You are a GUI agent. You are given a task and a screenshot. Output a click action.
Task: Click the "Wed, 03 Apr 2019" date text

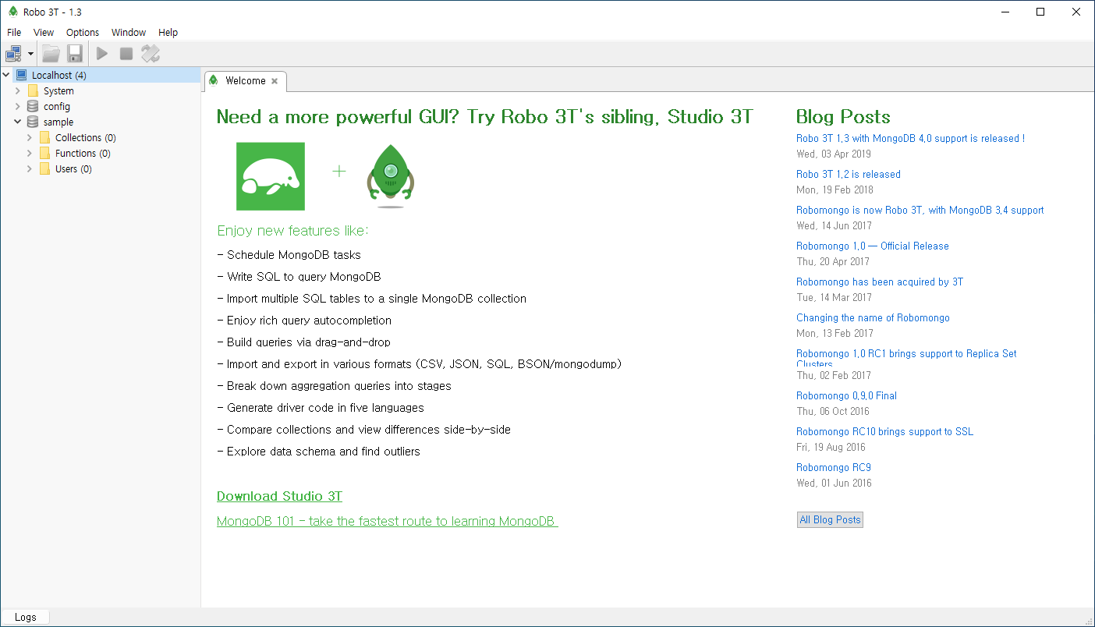(x=834, y=154)
